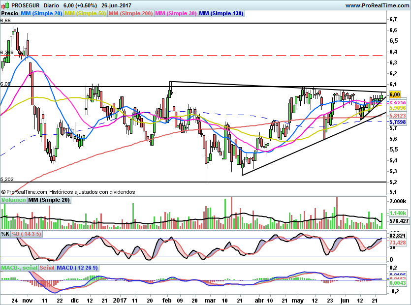
Task: Click the Señal label in MACD panel
Action: 47,268
